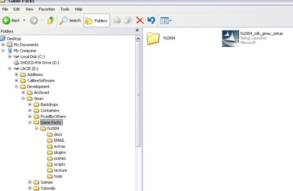Click the Back navigation arrow icon
Screen dimensions: 293x191
coord(6,20)
